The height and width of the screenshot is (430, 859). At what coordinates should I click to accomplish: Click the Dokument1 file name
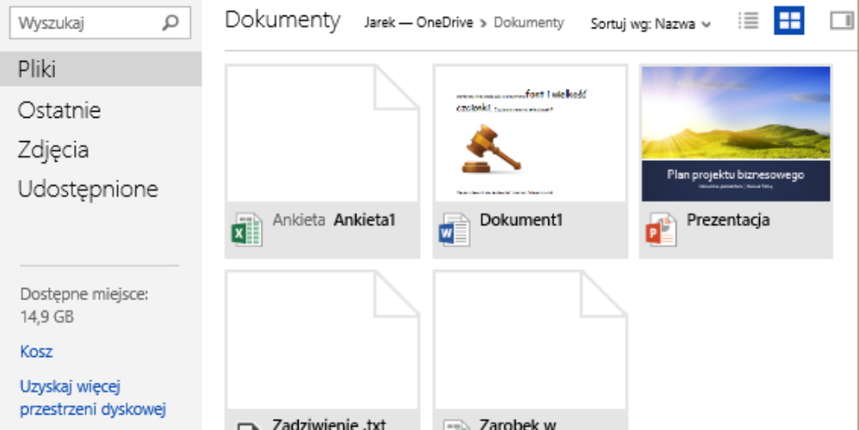pyautogui.click(x=521, y=220)
